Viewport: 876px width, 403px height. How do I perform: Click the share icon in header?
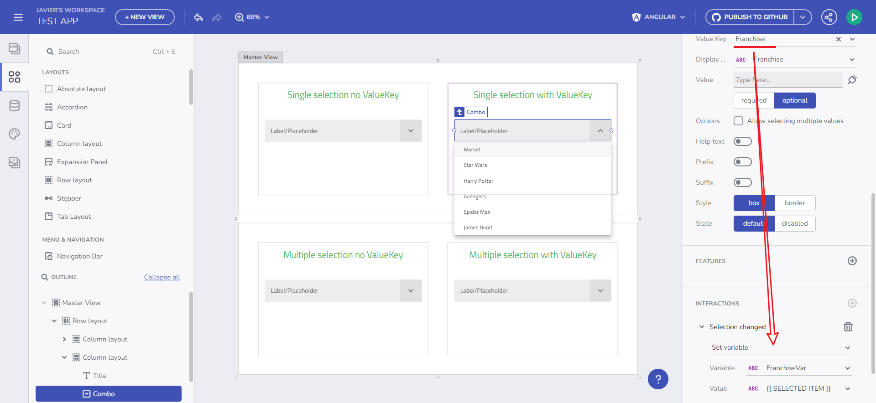[829, 17]
